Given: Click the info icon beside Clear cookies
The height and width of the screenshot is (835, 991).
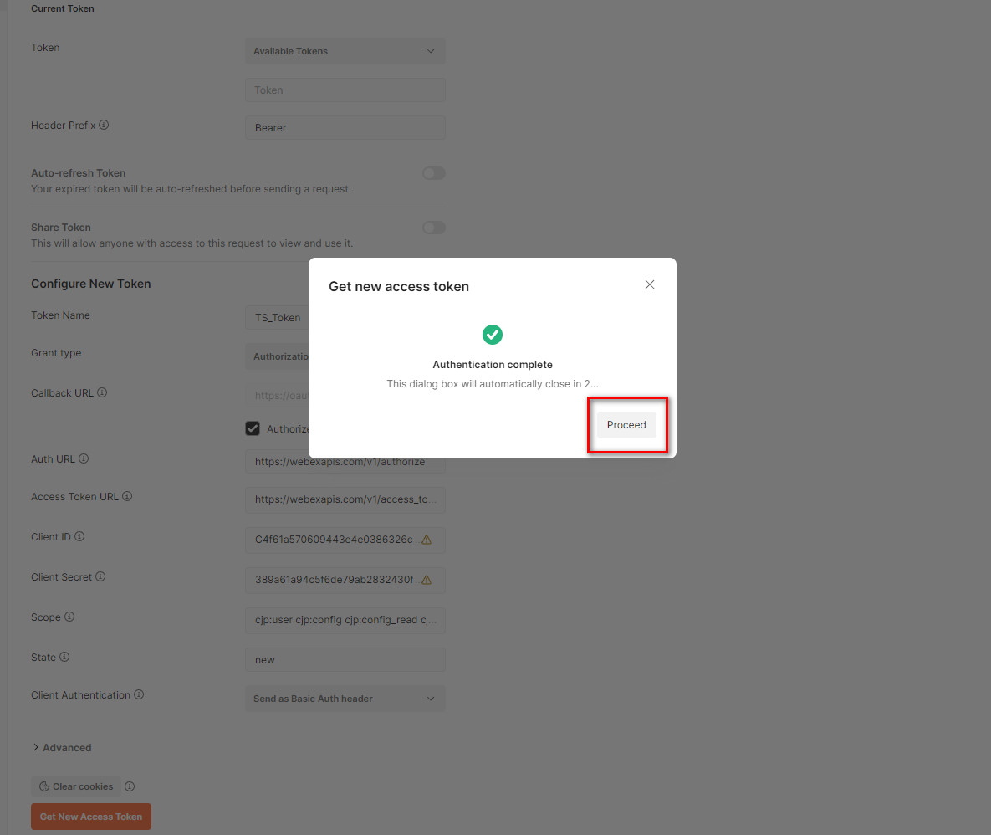Looking at the screenshot, I should pos(130,786).
